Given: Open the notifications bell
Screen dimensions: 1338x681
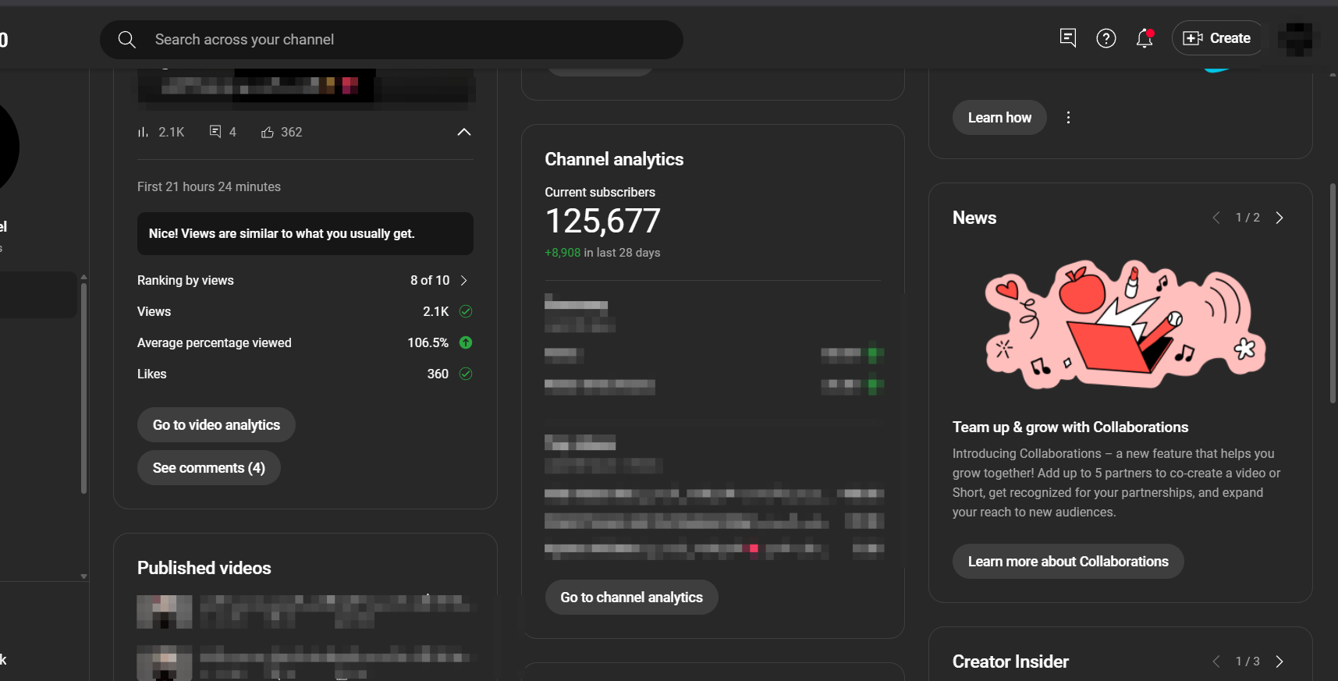Looking at the screenshot, I should click(x=1144, y=38).
